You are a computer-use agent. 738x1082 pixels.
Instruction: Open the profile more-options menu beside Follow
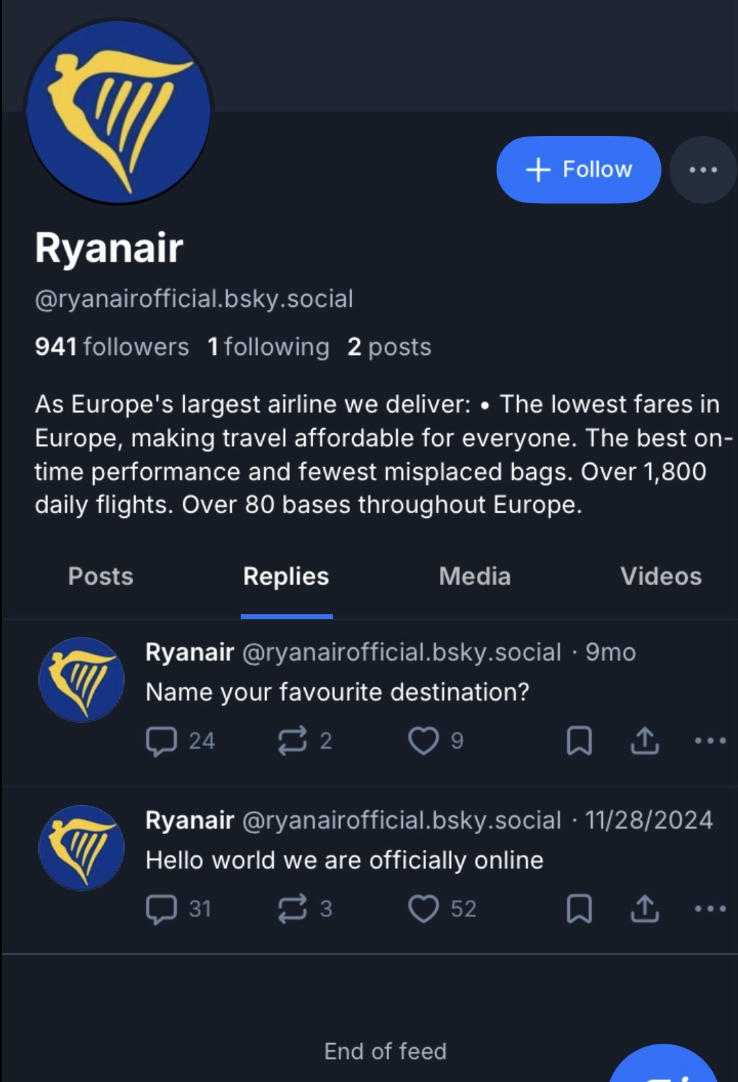pos(703,170)
